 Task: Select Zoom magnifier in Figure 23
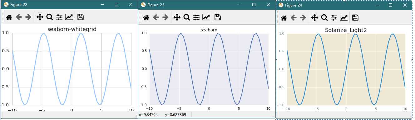[186, 17]
